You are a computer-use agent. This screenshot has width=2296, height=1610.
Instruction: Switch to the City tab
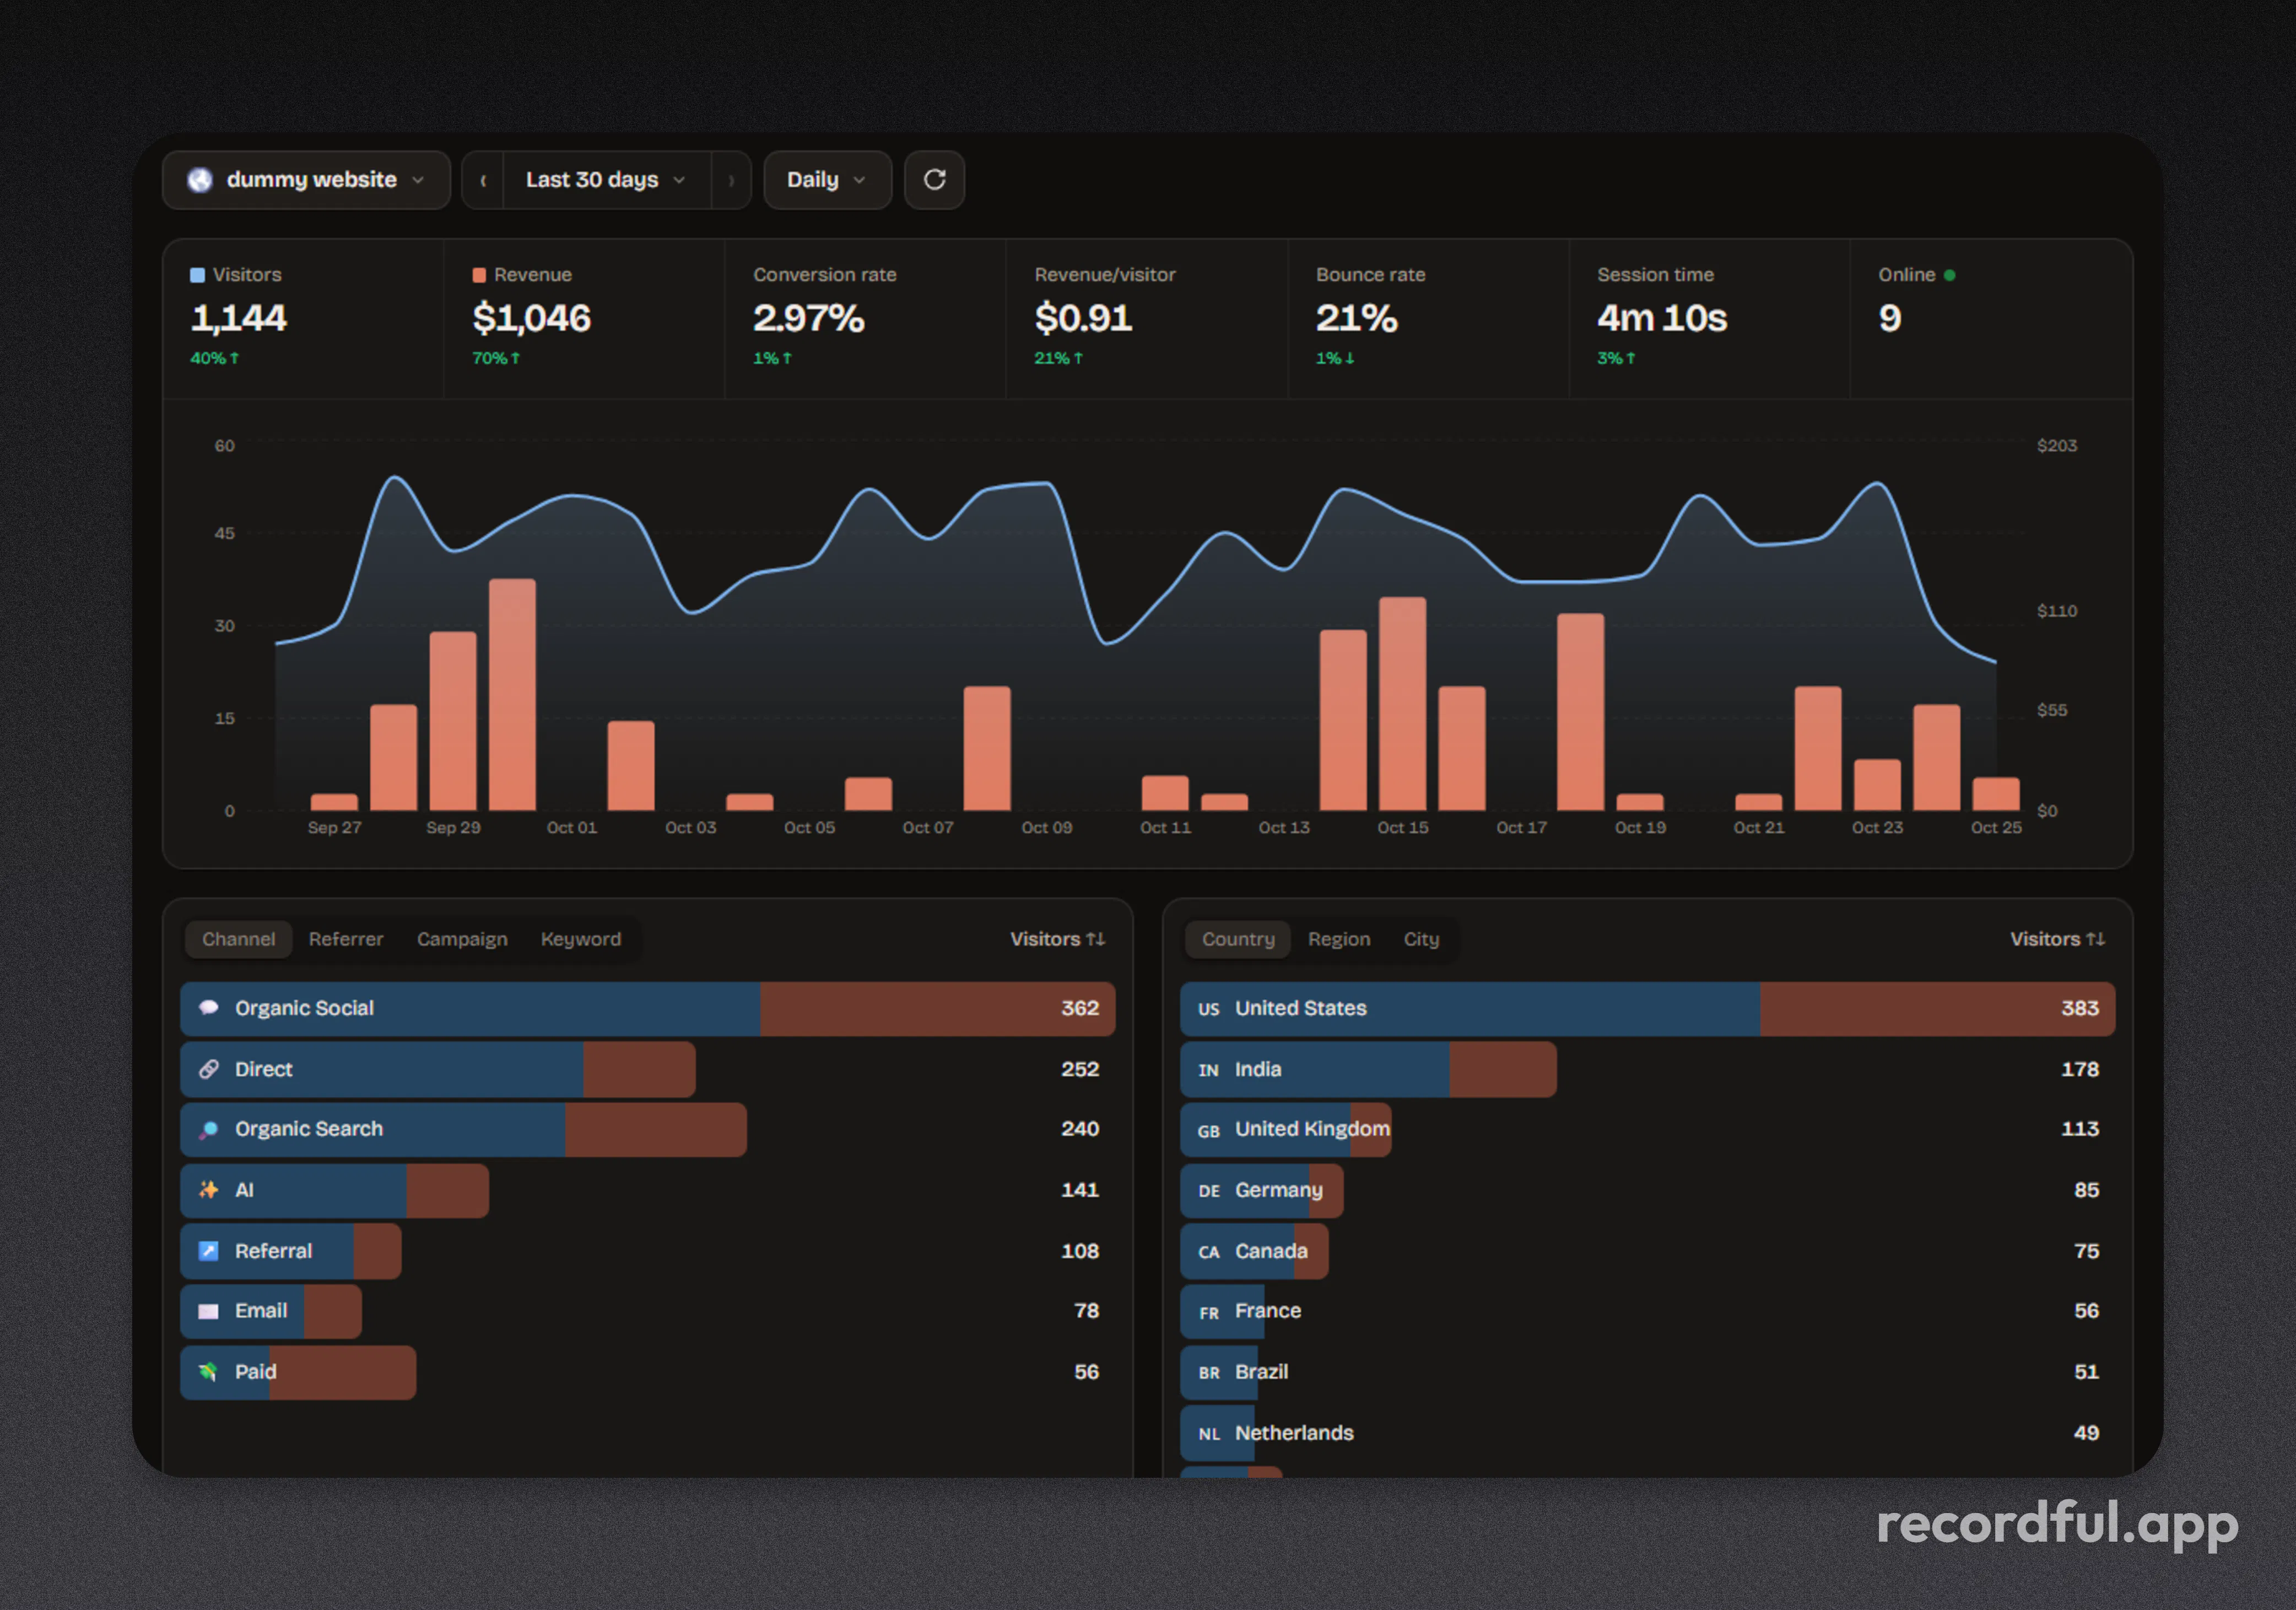(x=1421, y=939)
